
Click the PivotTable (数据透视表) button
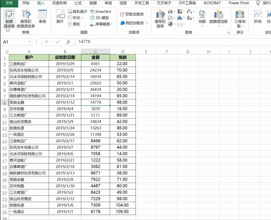click(9, 19)
